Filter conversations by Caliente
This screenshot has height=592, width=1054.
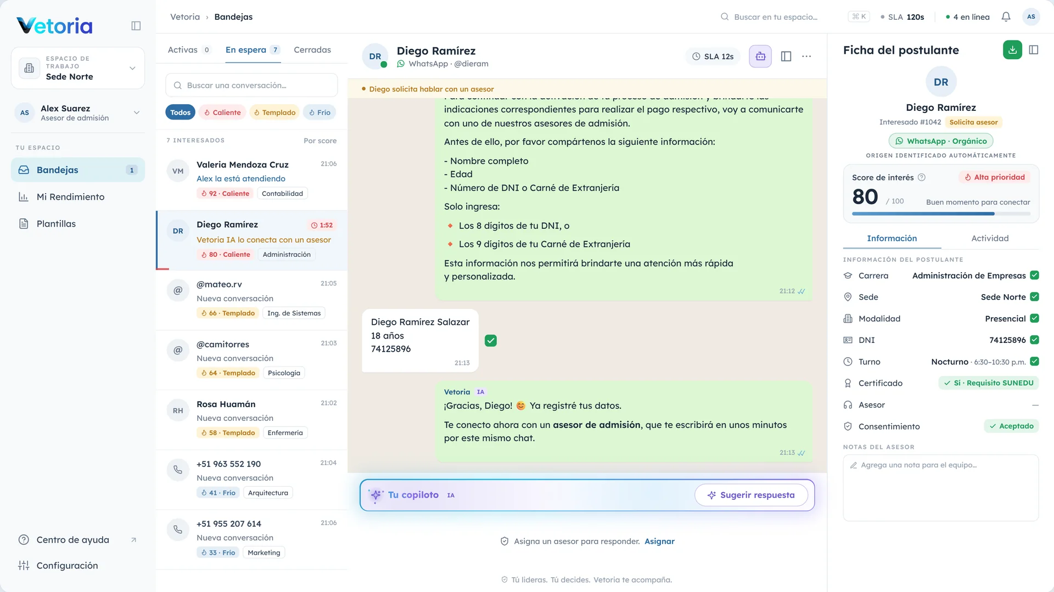pos(222,112)
